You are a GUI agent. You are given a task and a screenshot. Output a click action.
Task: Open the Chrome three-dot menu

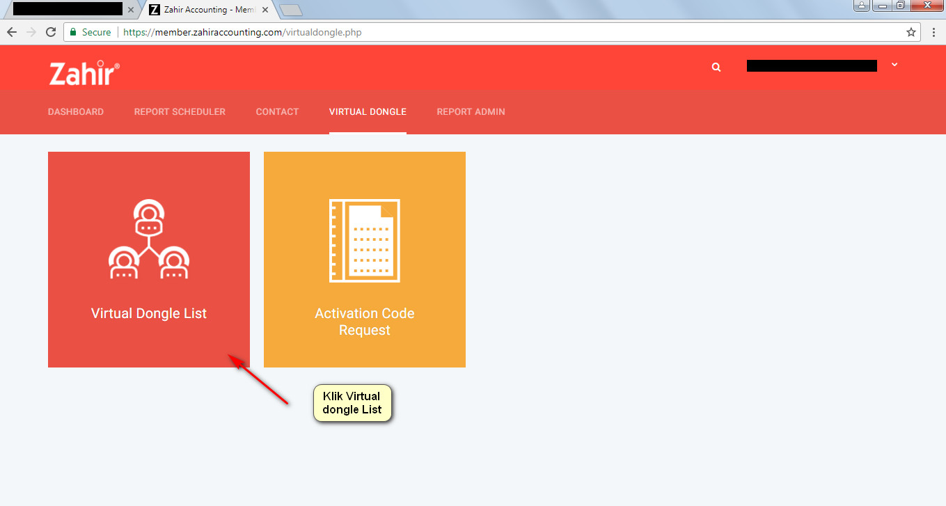pos(934,32)
